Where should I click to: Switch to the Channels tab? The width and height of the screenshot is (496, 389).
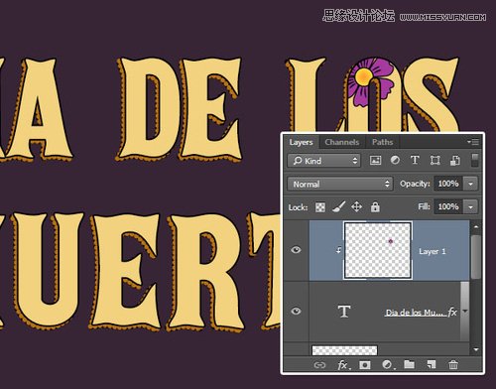click(341, 142)
